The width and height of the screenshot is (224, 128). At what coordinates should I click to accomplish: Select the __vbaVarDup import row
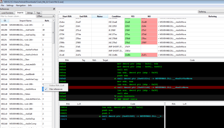tap(26, 119)
